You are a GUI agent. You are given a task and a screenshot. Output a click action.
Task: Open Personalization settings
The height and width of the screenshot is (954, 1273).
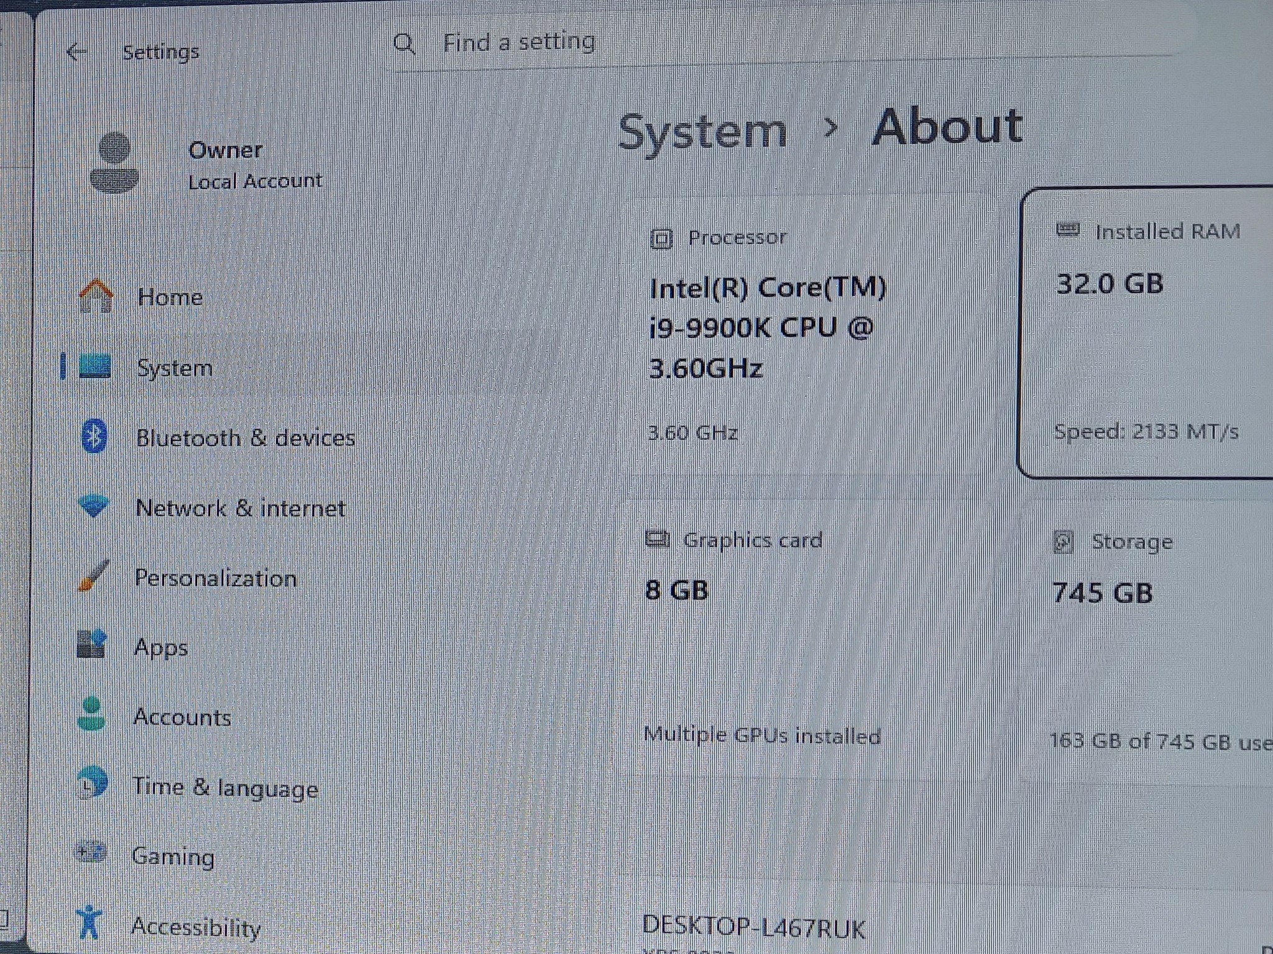click(x=215, y=578)
